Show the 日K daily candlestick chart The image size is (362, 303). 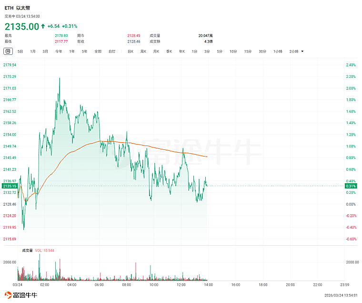(x=131, y=52)
